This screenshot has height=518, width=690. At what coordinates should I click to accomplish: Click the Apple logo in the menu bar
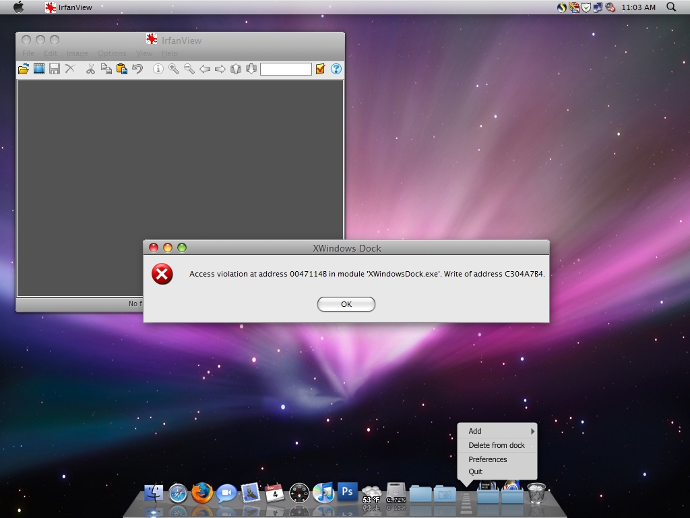pyautogui.click(x=18, y=7)
